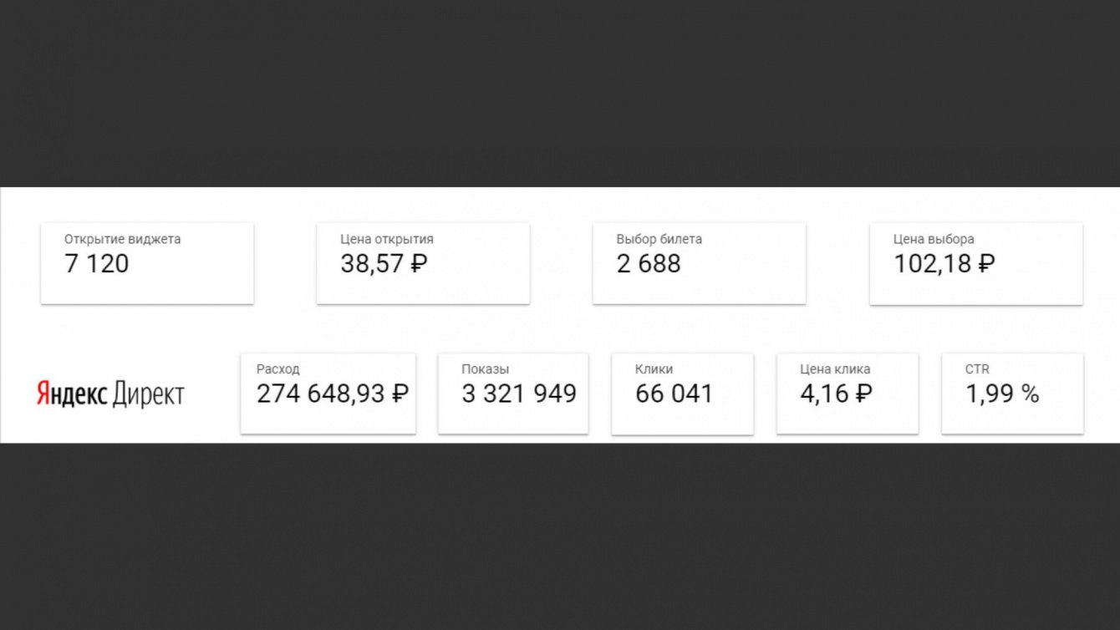The height and width of the screenshot is (630, 1120).
Task: Select the 3 321 949 impressions value
Action: [x=519, y=394]
